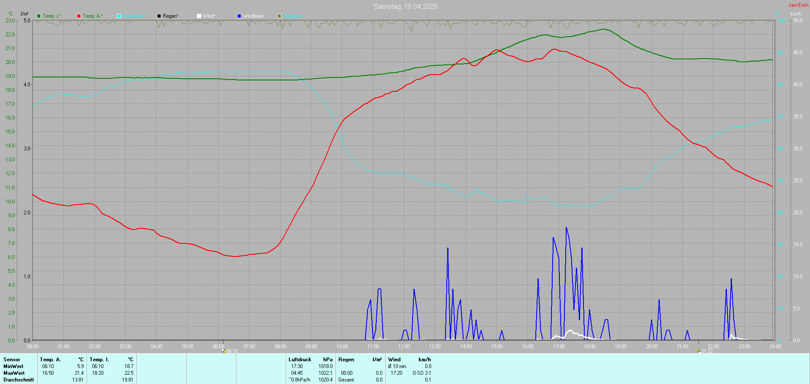
Task: Click the 'Ø 10 min.' wind label
Action: pos(398,366)
